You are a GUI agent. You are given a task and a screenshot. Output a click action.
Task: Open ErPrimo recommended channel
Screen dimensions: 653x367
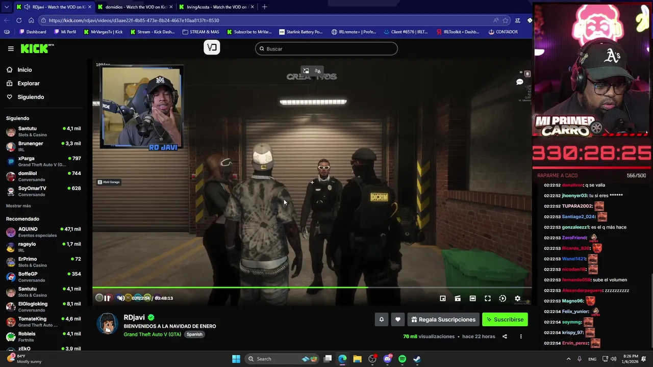[x=43, y=262]
